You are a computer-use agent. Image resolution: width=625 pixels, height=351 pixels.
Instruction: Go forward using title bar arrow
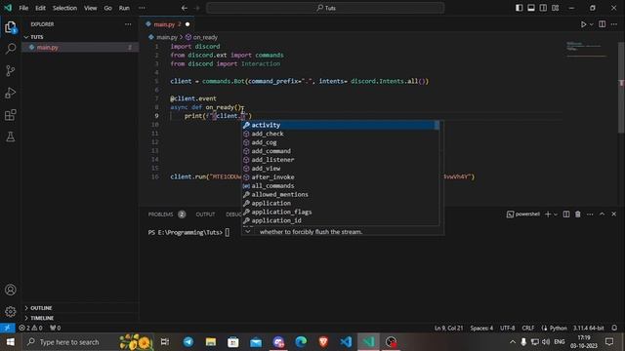click(197, 8)
